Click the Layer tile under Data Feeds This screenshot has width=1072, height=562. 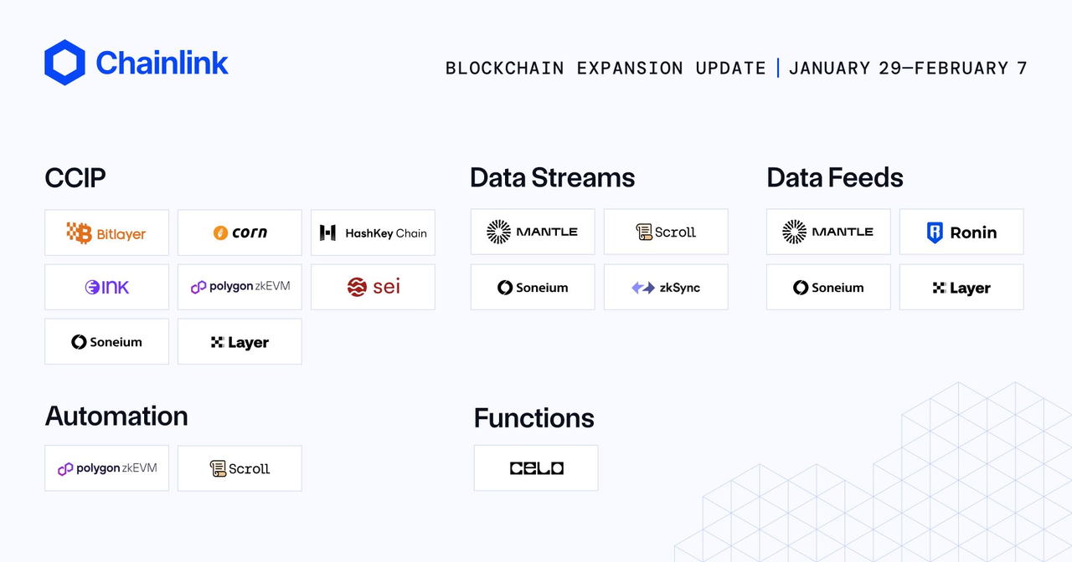point(961,288)
